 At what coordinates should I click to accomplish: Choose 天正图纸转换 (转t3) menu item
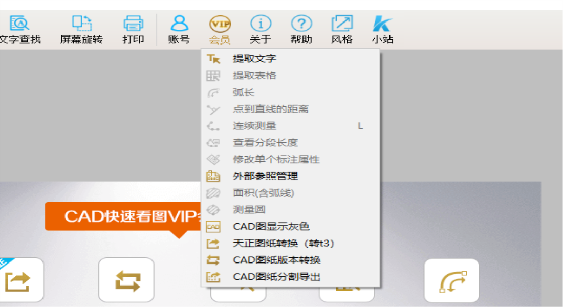[283, 244]
